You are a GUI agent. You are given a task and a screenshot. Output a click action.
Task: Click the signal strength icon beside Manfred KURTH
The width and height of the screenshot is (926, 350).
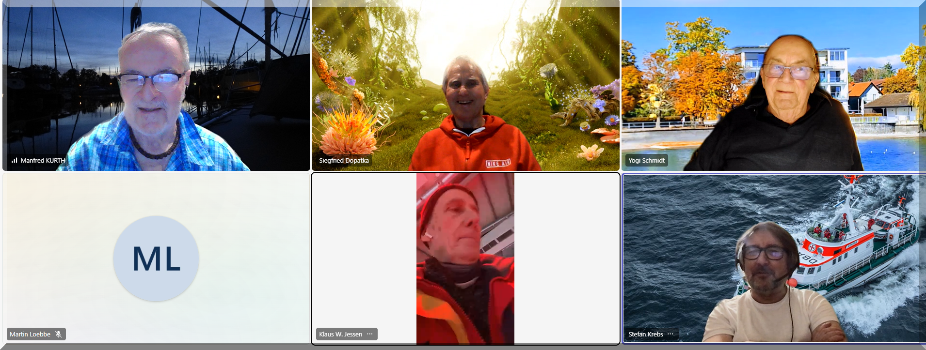[x=15, y=160]
